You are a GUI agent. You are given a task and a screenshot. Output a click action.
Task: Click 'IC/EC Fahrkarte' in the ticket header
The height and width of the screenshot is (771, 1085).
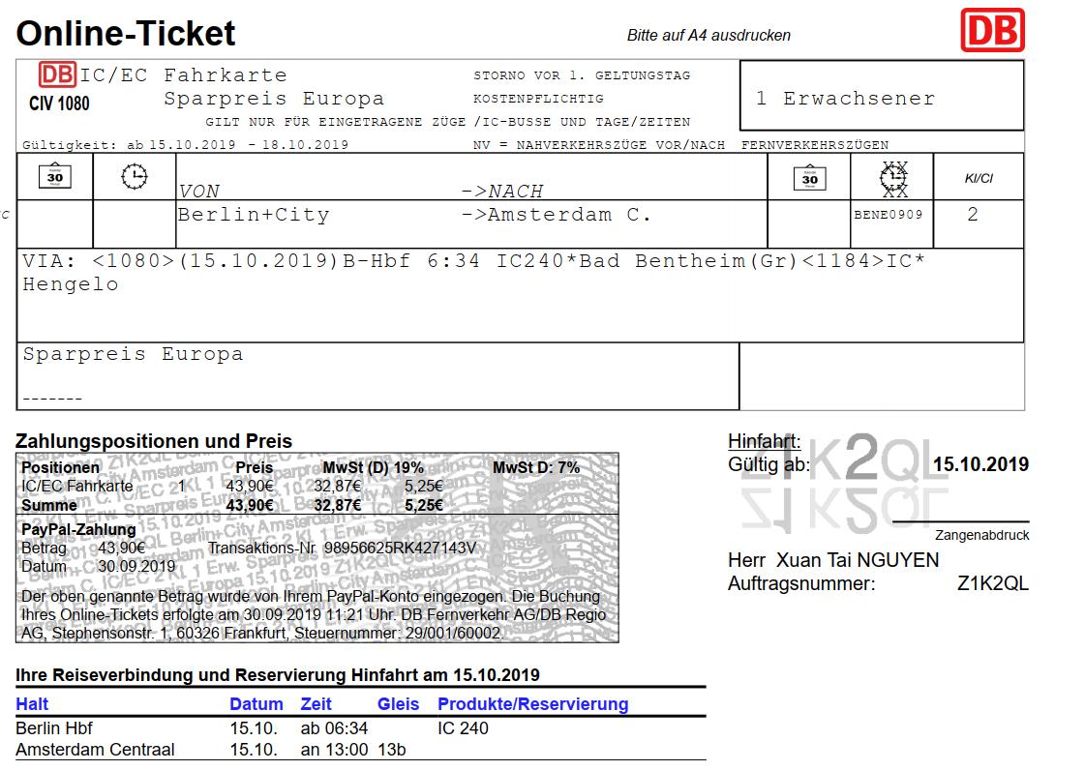[x=183, y=74]
